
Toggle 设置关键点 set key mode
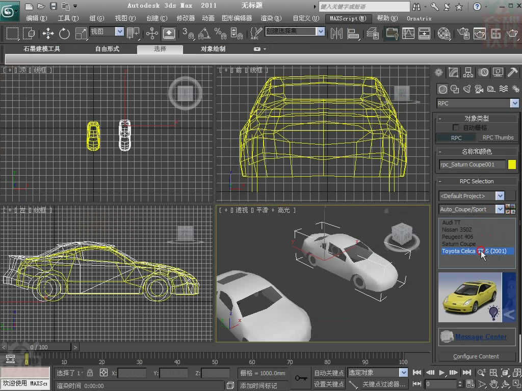point(329,384)
